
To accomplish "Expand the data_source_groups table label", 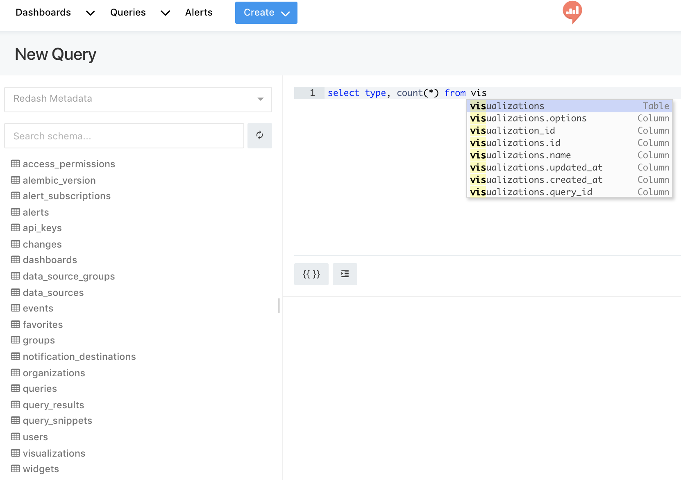I will tap(69, 276).
